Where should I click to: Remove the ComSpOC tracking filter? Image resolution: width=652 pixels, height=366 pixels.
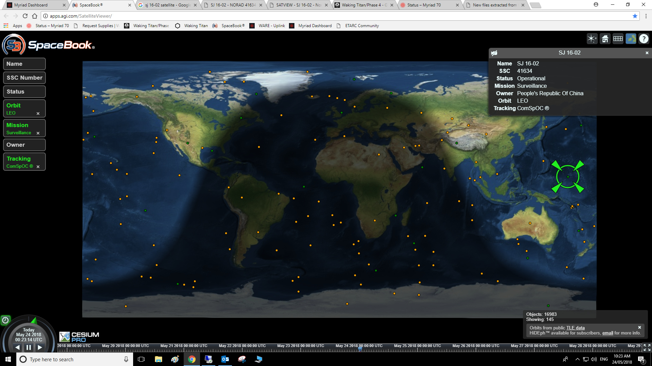pos(38,167)
